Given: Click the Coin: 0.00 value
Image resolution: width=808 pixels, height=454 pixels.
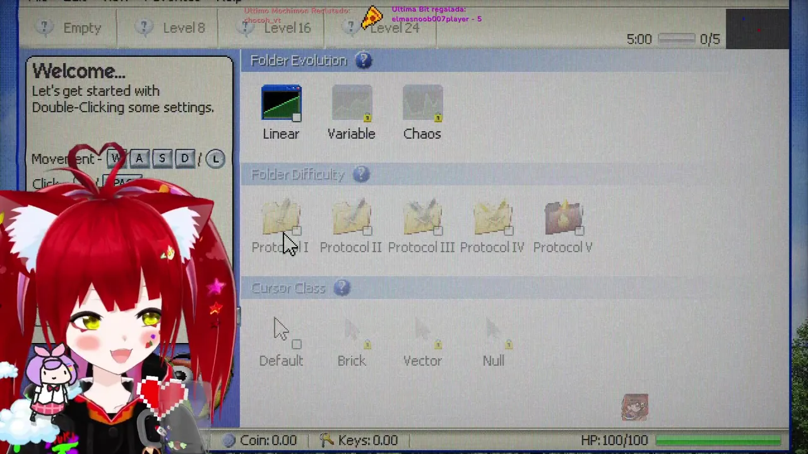Looking at the screenshot, I should 268,440.
